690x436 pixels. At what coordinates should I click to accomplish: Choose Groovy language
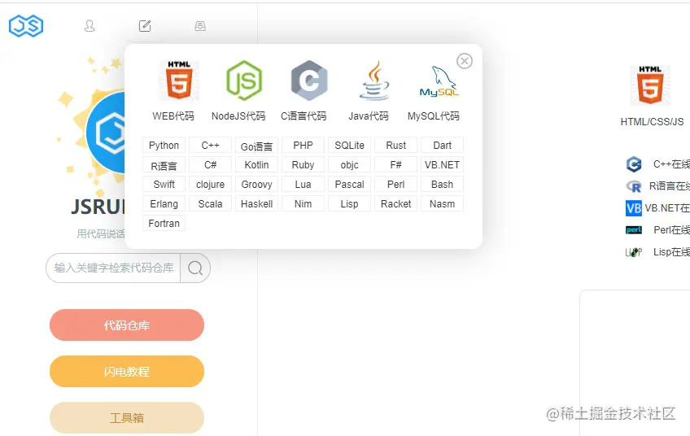click(x=256, y=185)
